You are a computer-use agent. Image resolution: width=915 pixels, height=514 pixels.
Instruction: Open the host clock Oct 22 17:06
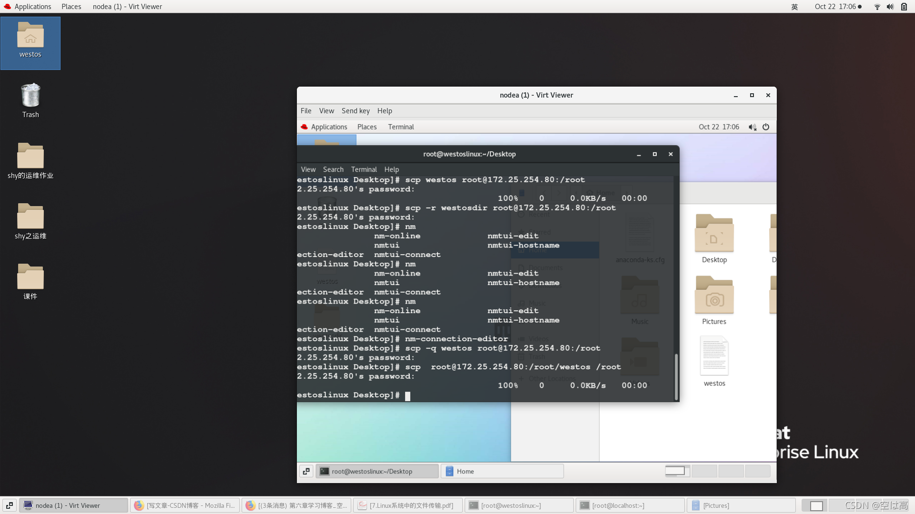point(838,7)
